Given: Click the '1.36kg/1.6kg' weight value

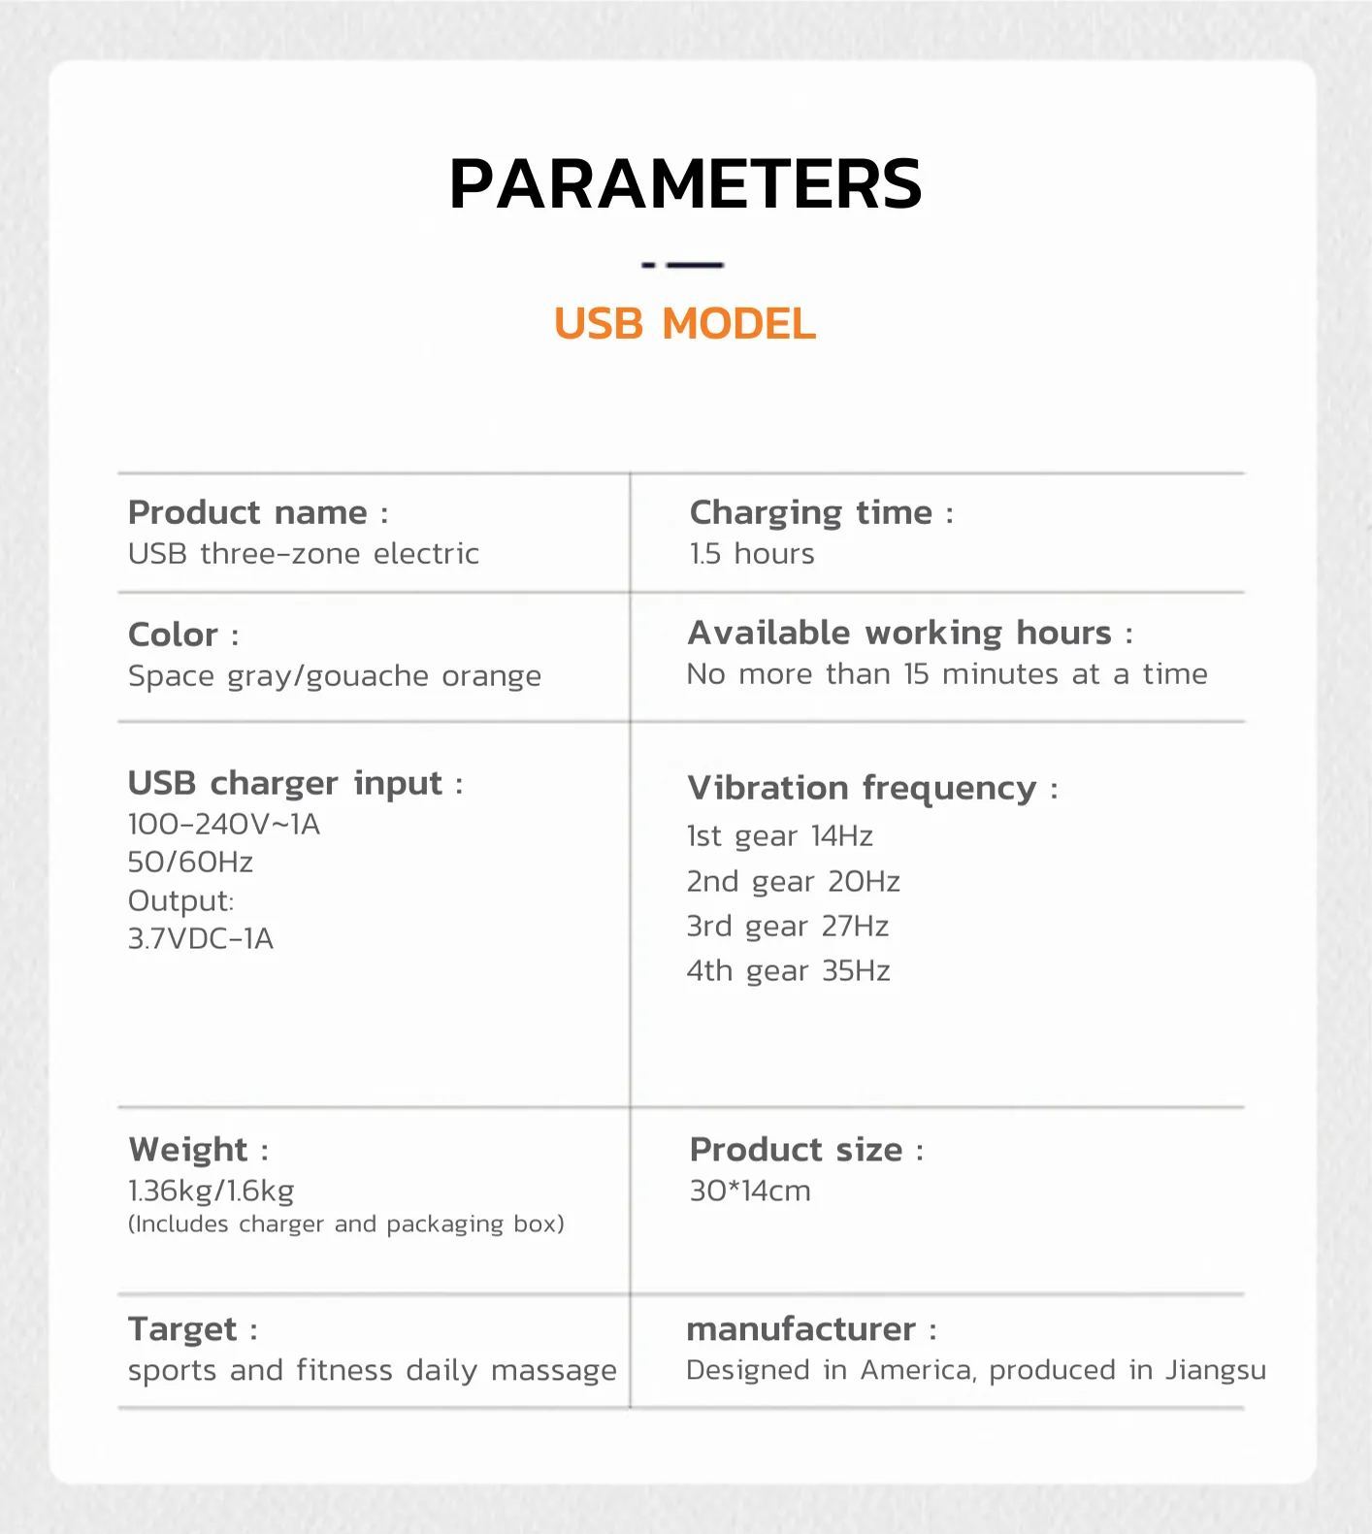Looking at the screenshot, I should click(211, 1191).
